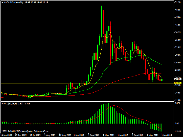Select the OHLC values 19.45 20.43 19.42 20.16
This screenshot has height=137, width=183.
click(36, 2)
